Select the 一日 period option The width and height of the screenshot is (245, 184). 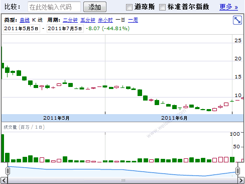tap(120, 20)
